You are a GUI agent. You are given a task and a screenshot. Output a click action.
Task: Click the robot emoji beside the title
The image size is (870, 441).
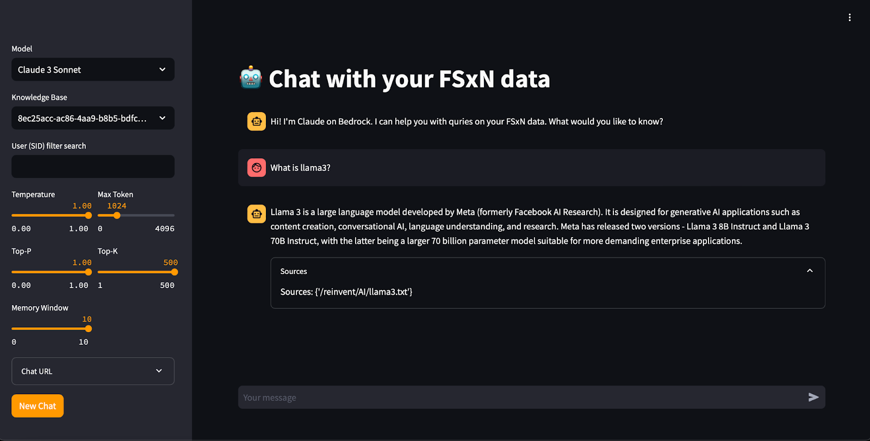click(251, 78)
